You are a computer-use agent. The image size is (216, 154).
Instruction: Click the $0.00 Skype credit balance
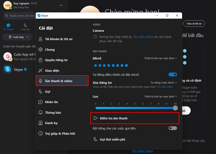coord(34,3)
